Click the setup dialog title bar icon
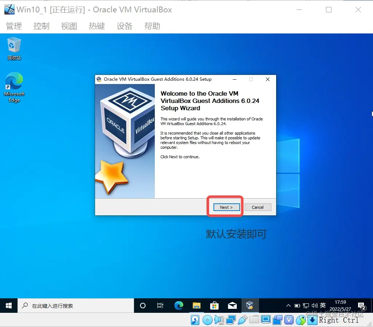373x327 pixels. tap(99, 79)
